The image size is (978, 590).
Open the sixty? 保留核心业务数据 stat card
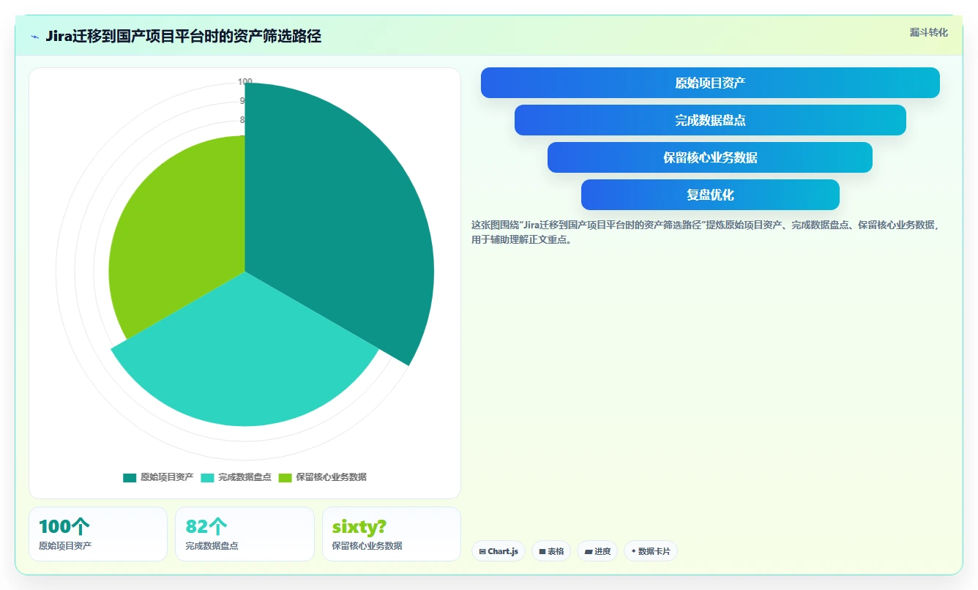(x=392, y=534)
